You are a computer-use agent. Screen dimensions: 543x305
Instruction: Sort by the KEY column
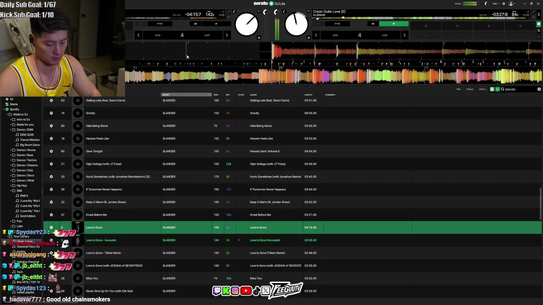click(x=228, y=95)
